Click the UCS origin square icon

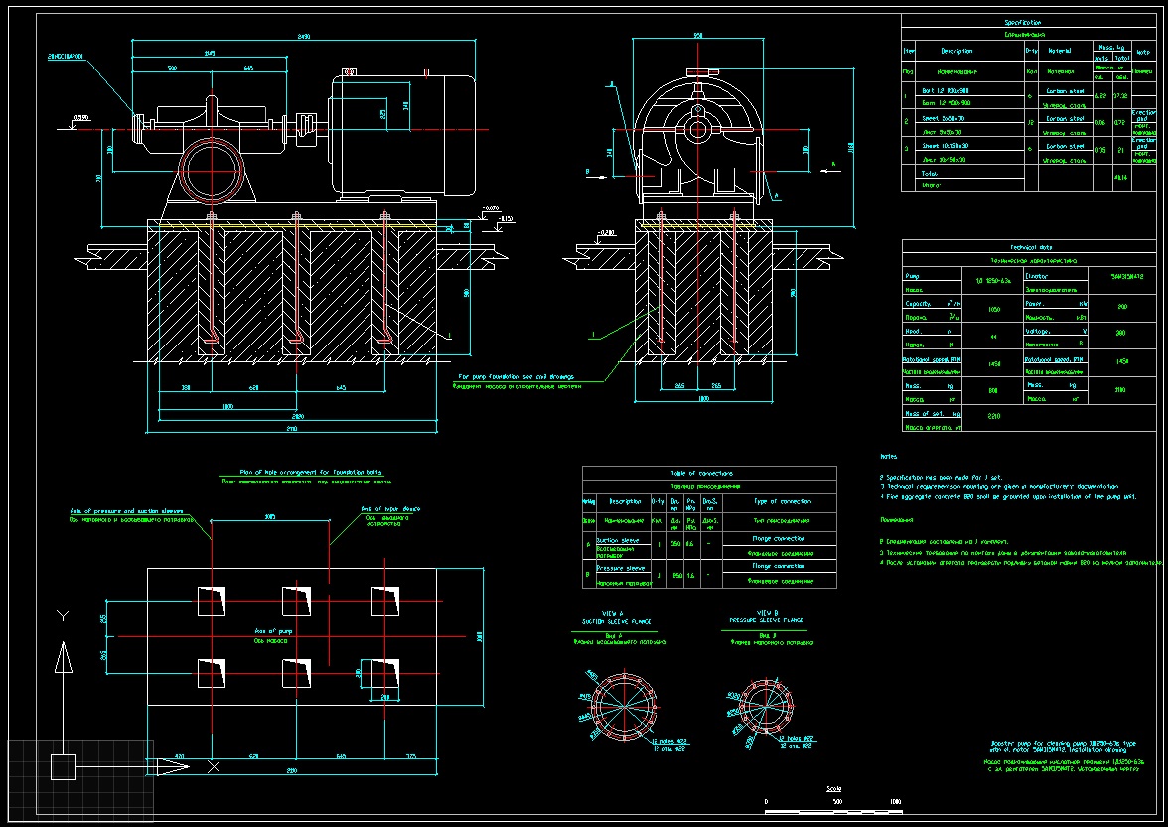pos(64,766)
